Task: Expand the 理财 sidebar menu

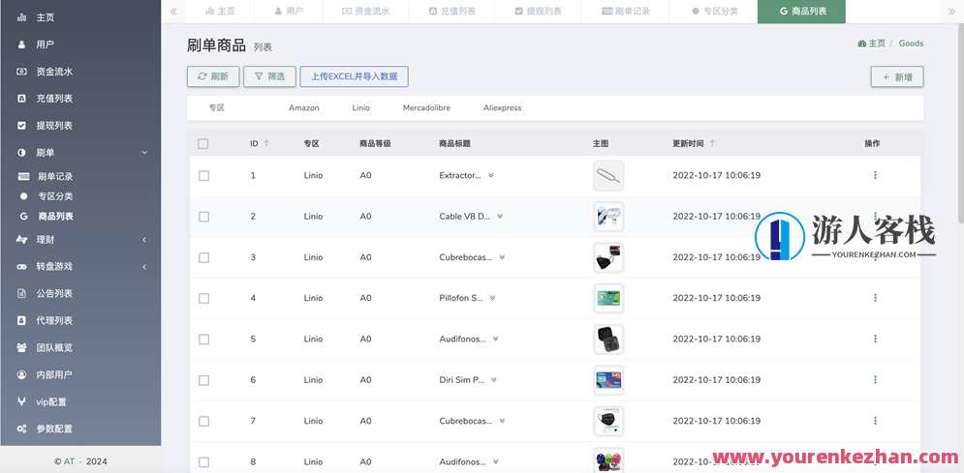Action: (x=79, y=239)
